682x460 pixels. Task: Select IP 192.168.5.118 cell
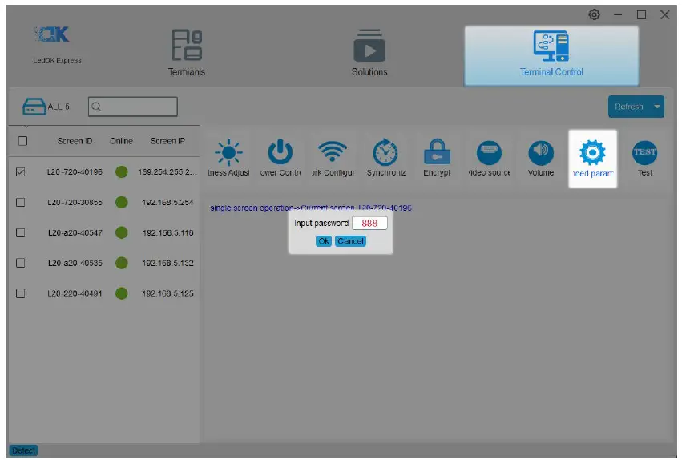tap(167, 232)
